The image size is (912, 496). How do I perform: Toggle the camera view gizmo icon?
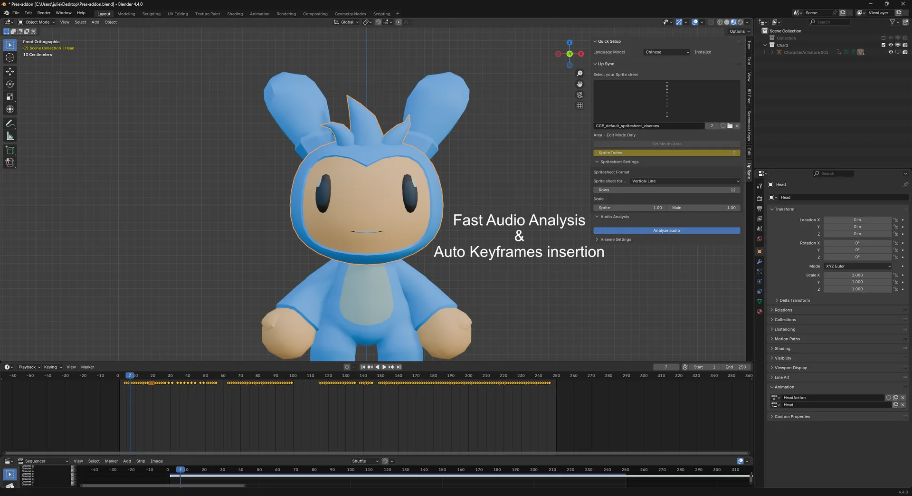[x=579, y=95]
